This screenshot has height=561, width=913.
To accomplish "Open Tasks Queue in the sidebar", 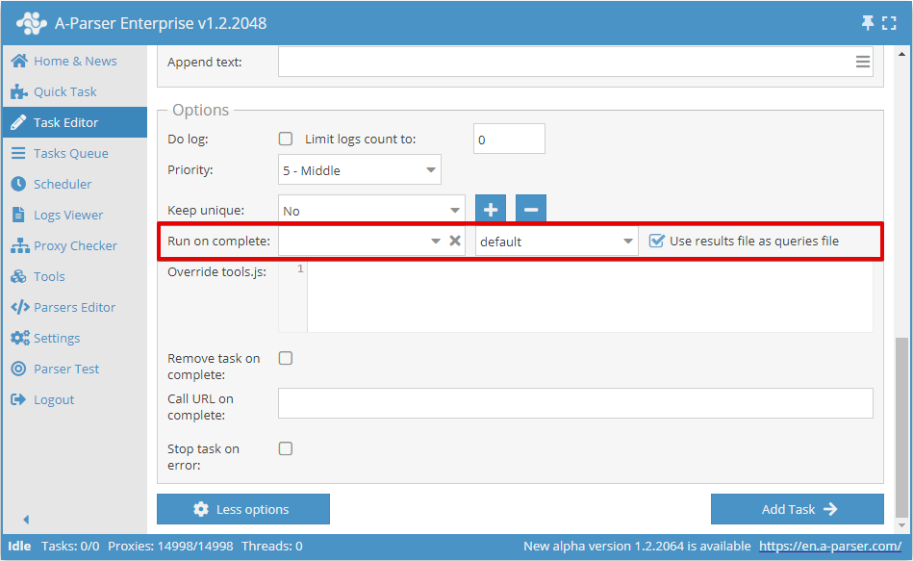I will pos(70,153).
